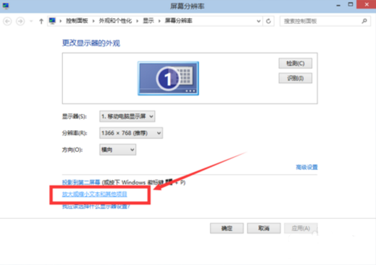Screen dimensions: 376x265
Task: Click the refresh button beside the address bar
Action: [x=268, y=21]
